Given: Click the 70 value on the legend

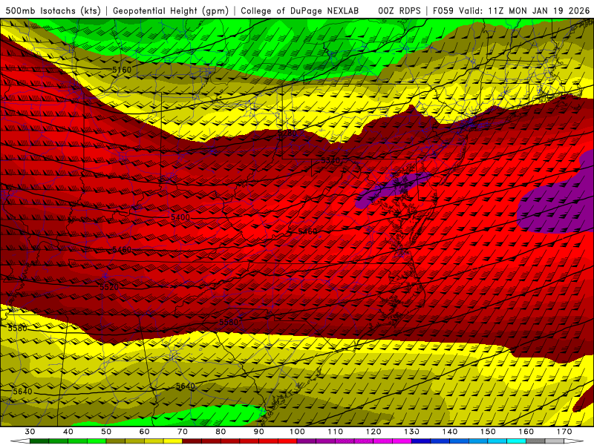Looking at the screenshot, I should [x=183, y=432].
